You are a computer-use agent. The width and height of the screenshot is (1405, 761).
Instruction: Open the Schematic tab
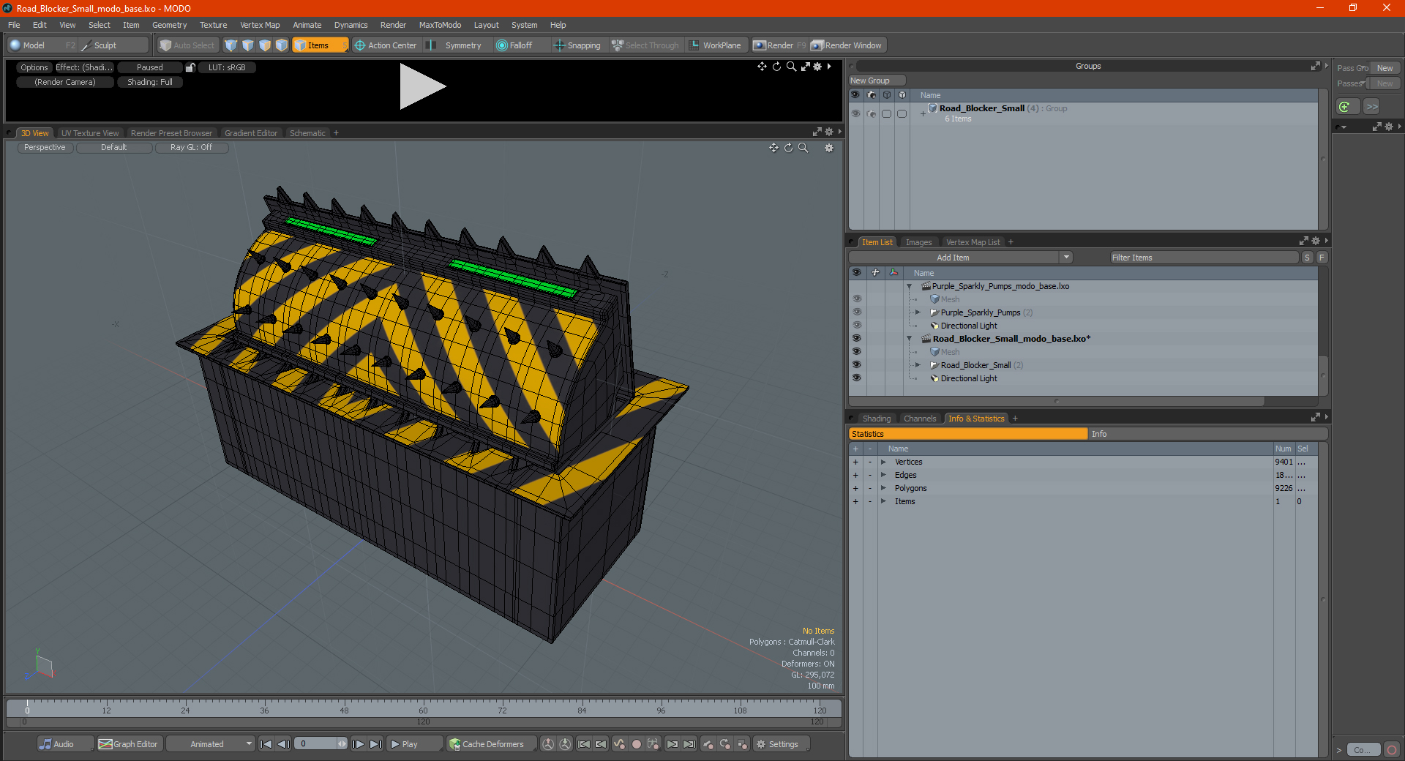[x=307, y=133]
